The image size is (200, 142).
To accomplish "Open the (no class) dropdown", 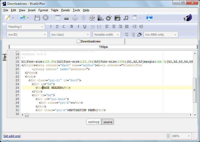I will (70, 35).
